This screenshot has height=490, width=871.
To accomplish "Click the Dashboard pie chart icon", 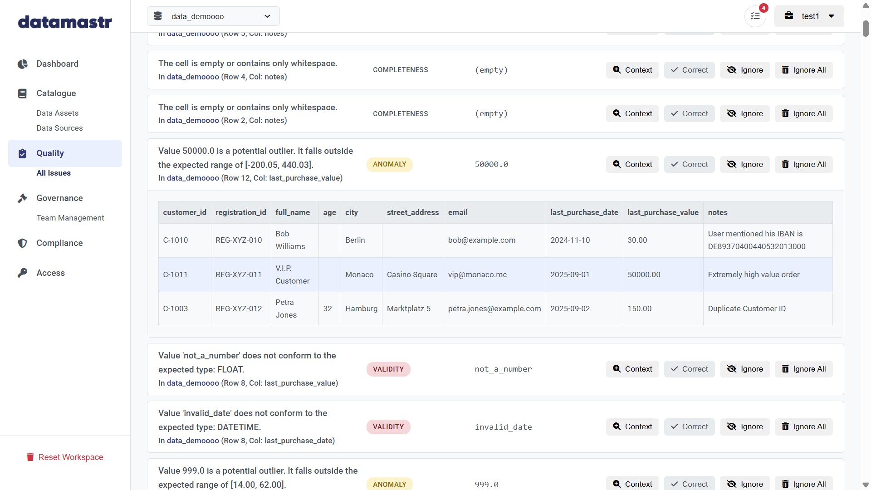I will (22, 64).
